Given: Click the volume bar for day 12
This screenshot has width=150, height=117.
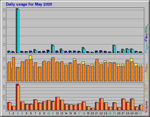Looking at the screenshot, I should point(57,104).
